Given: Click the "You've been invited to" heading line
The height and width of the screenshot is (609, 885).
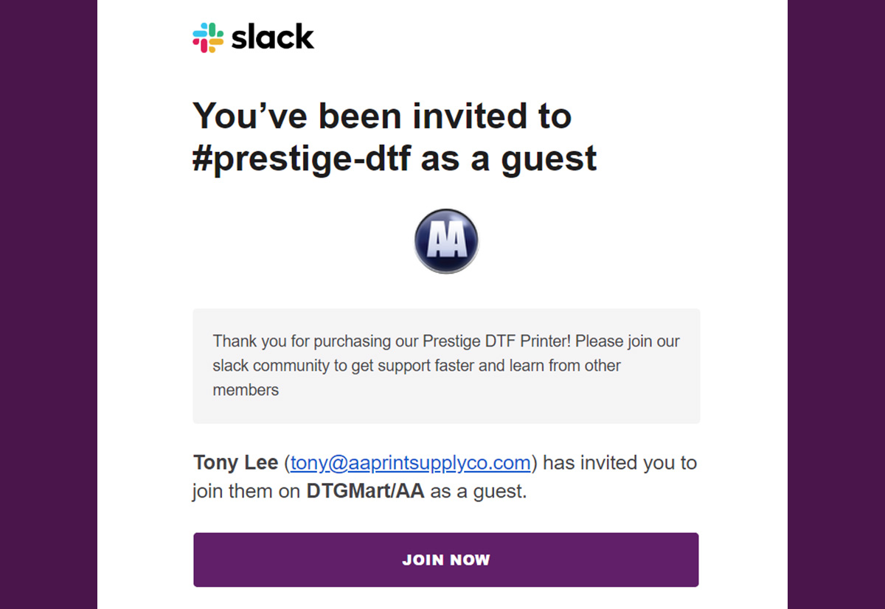Looking at the screenshot, I should [x=382, y=116].
